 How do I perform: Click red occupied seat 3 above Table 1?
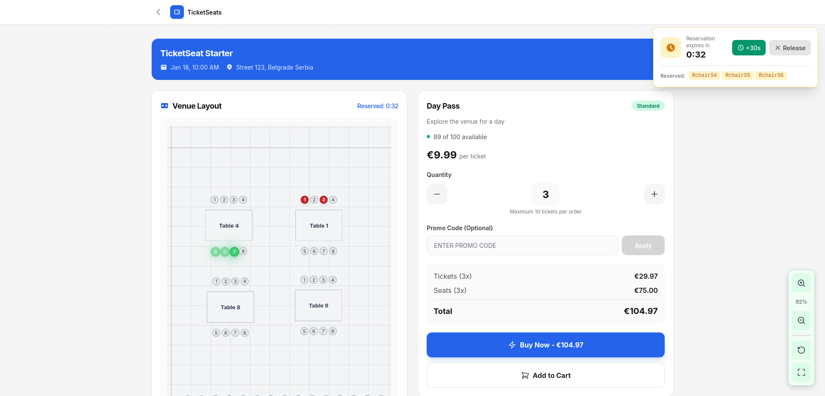pyautogui.click(x=324, y=200)
